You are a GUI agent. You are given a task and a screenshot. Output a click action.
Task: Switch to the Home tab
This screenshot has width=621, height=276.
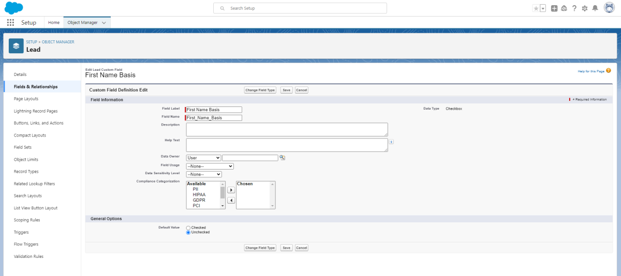pyautogui.click(x=54, y=23)
